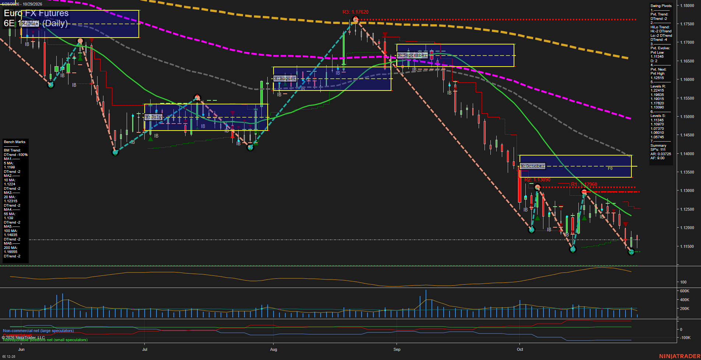The image size is (701, 360).
Task: Click the Bench Marks panel heading
Action: [x=15, y=142]
